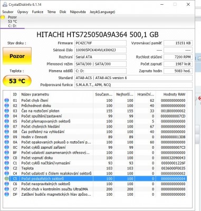Open the Úpravy menu
201x211 pixels.
[23, 12]
